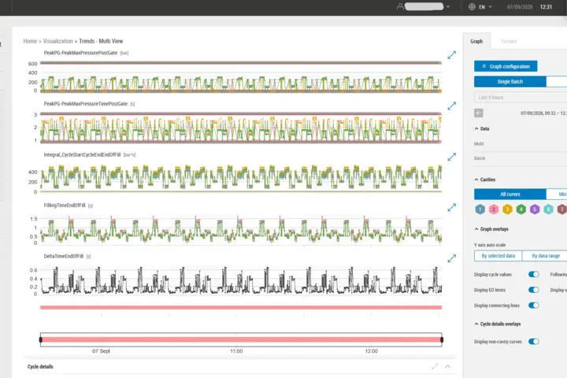This screenshot has height=378, width=567.
Task: Toggle Display non-cavity curves switch
Action: [534, 342]
